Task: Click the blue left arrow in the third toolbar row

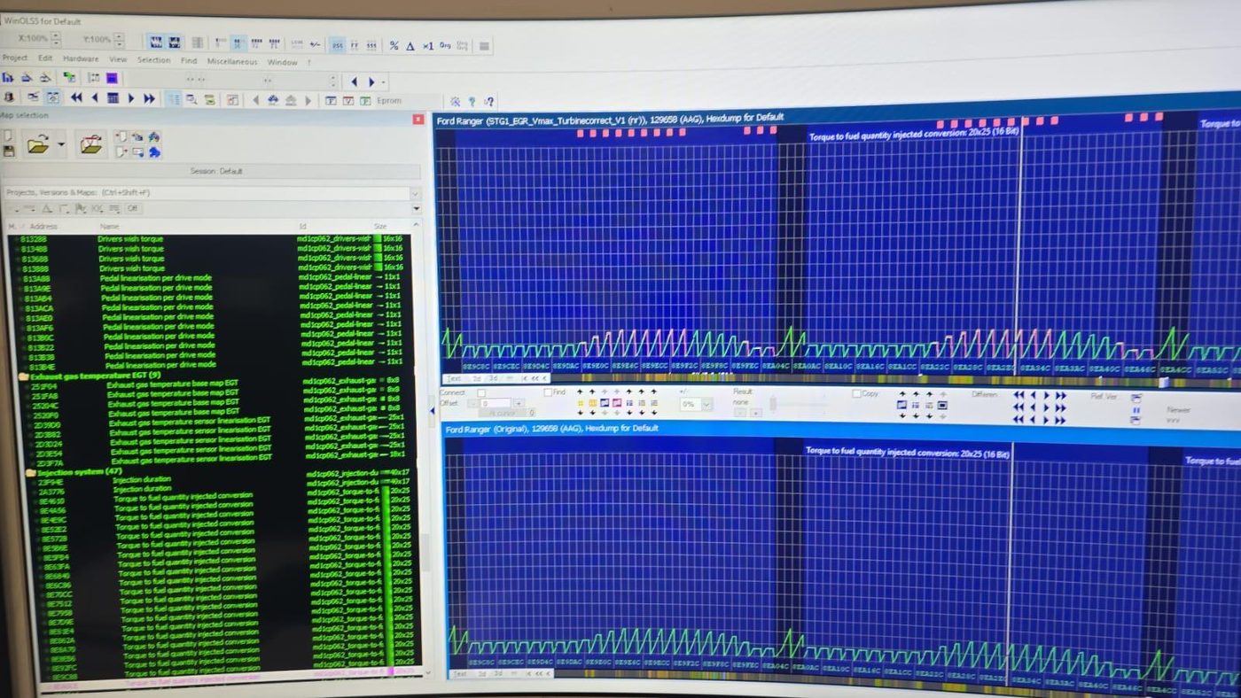Action: click(354, 81)
